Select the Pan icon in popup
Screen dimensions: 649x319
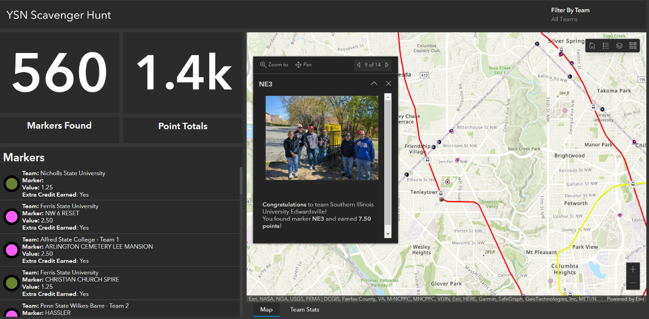[299, 64]
